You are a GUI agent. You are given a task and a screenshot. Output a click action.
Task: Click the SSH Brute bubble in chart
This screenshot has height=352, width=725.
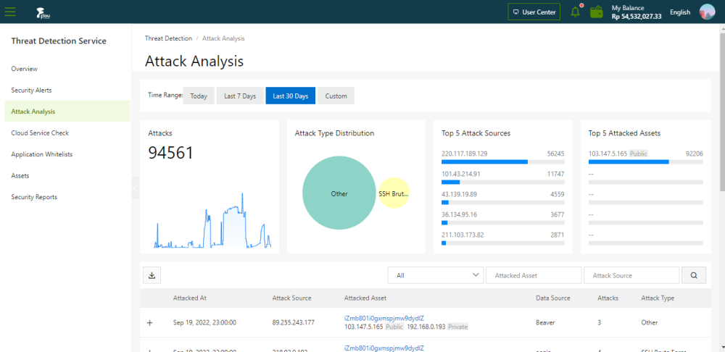tap(394, 193)
